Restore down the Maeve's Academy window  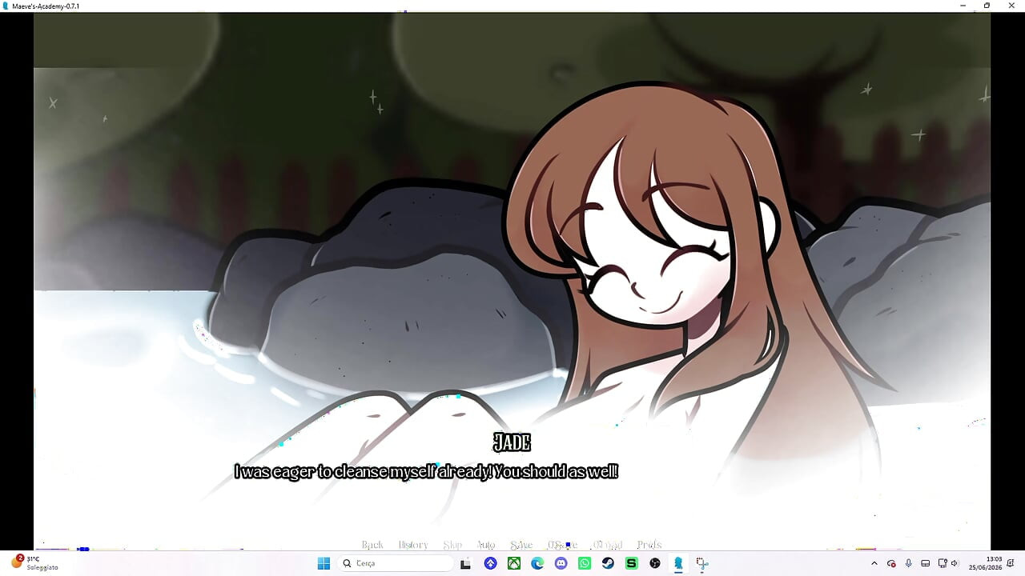(987, 6)
